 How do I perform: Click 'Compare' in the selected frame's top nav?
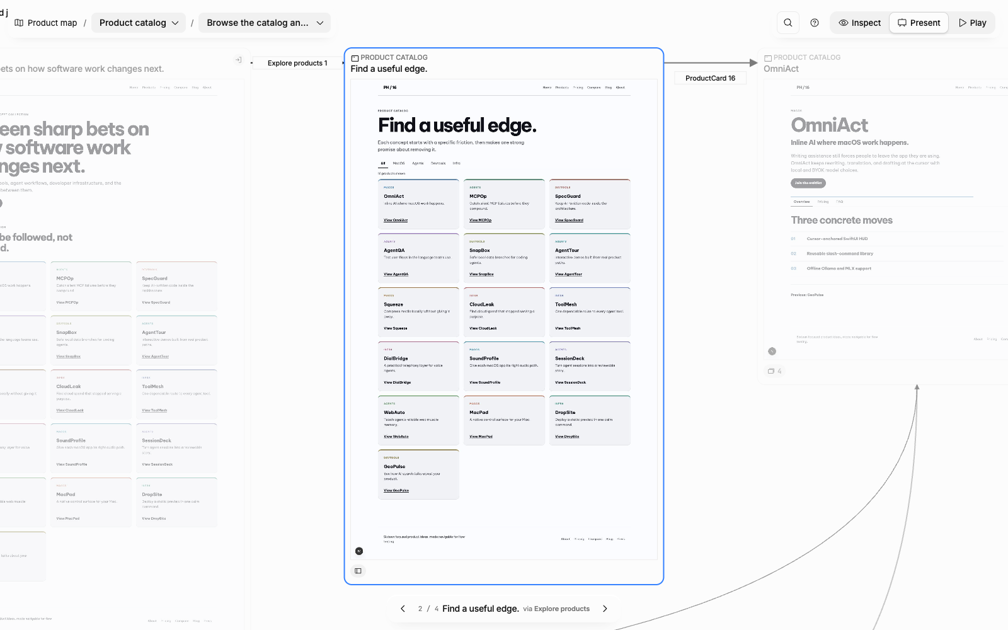pos(593,88)
